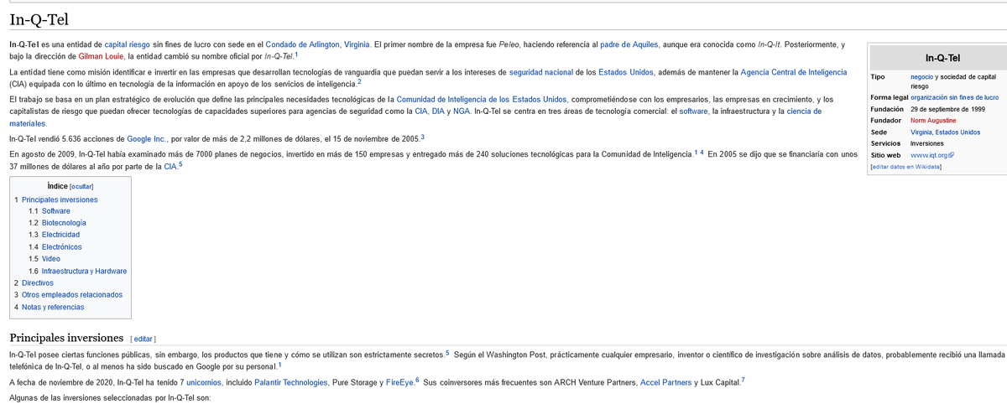Open the 'Estados Unidos' link in second paragraph
Screen dimensions: 1007x404
tap(624, 72)
